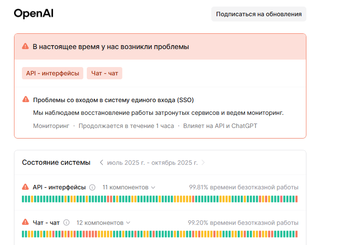Click the API - интерфейсы uptime history bar
Image resolution: width=341 pixels, height=245 pixels.
click(x=160, y=199)
